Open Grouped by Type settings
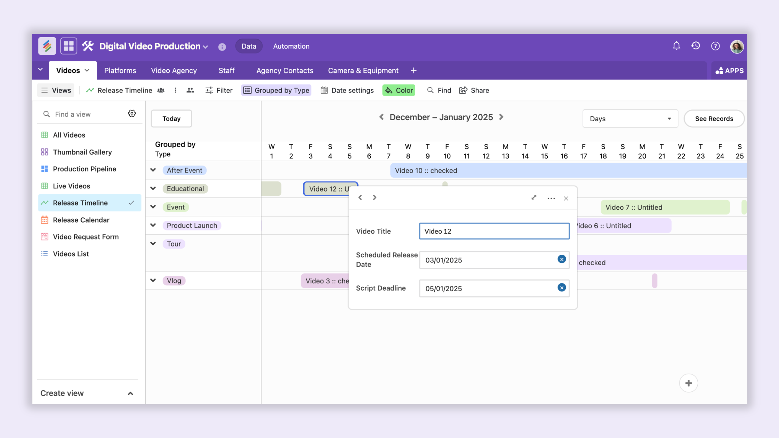The height and width of the screenshot is (438, 779). (x=276, y=90)
